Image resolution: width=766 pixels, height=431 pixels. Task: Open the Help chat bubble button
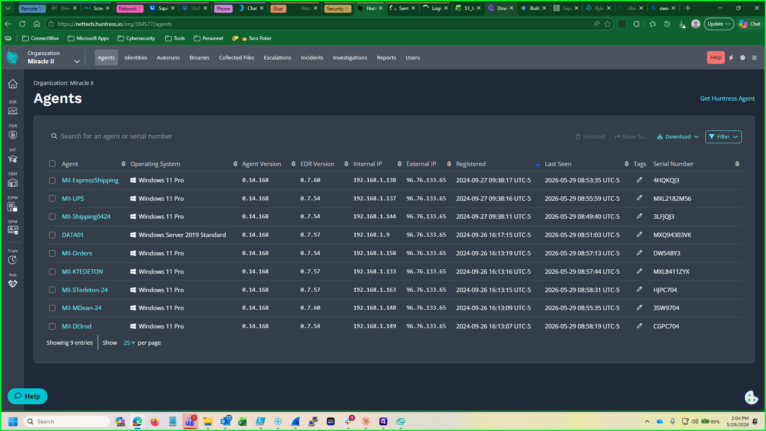coord(28,396)
